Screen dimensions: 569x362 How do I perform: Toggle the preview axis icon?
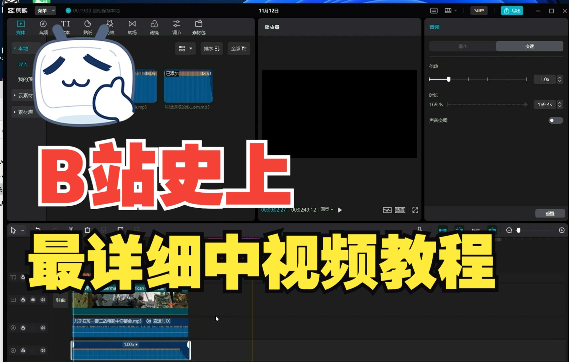point(492,230)
